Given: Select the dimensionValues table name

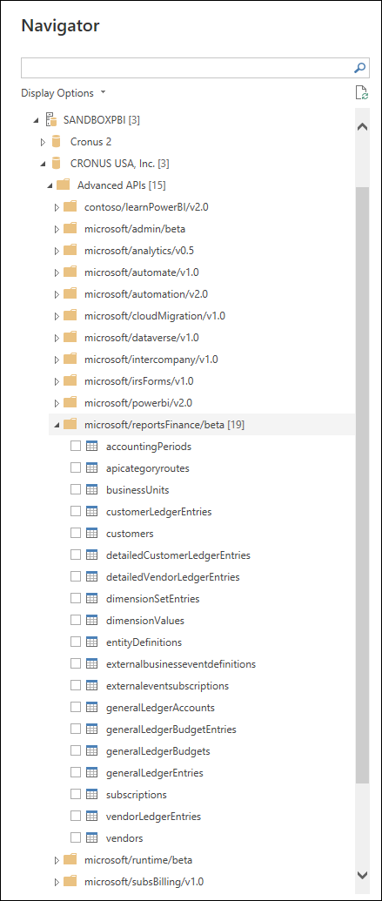Looking at the screenshot, I should [x=145, y=621].
